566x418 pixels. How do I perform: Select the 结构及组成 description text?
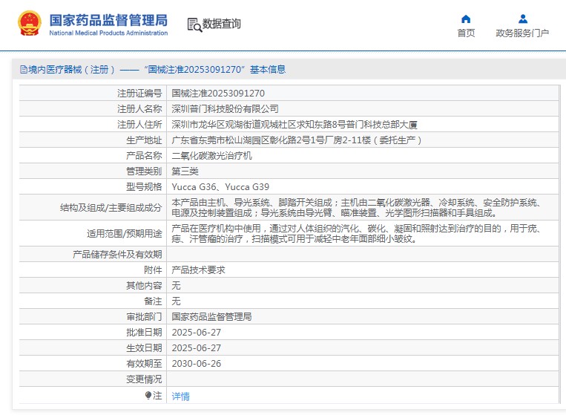[356, 208]
